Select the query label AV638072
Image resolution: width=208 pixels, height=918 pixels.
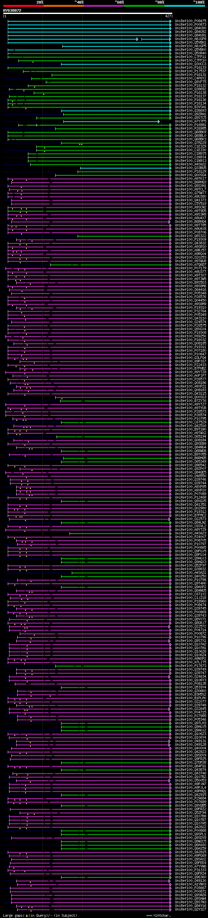[x=12, y=11]
